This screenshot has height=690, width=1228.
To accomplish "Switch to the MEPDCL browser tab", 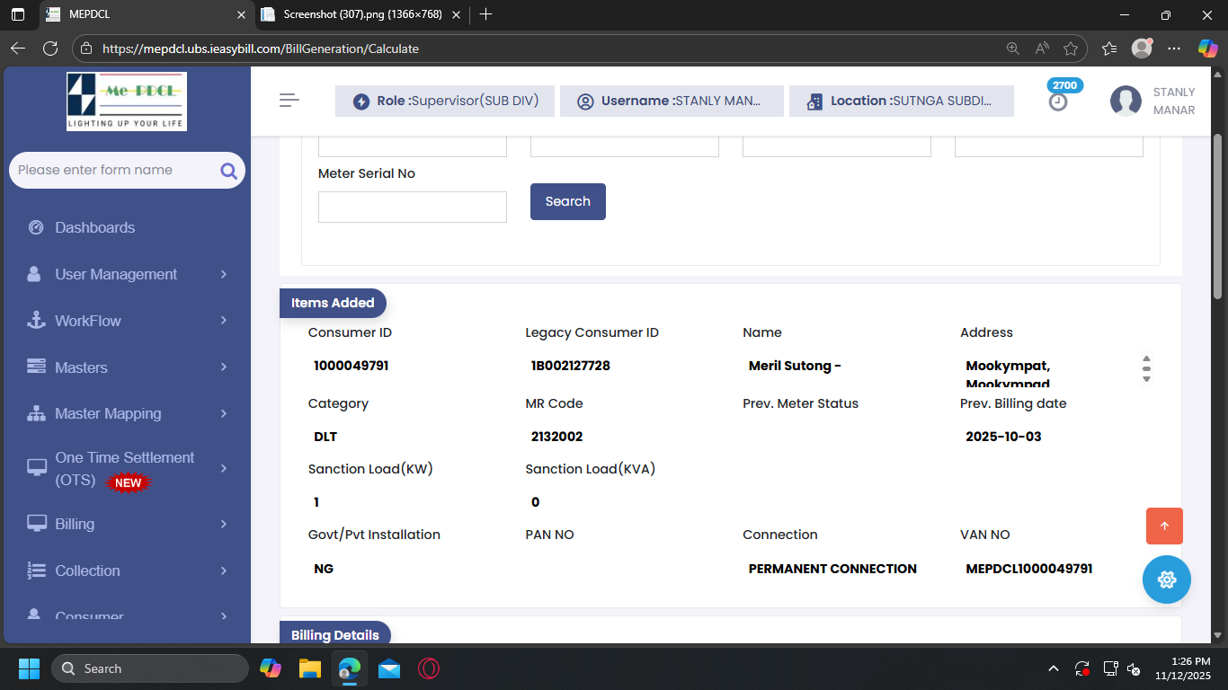I will pos(145,14).
